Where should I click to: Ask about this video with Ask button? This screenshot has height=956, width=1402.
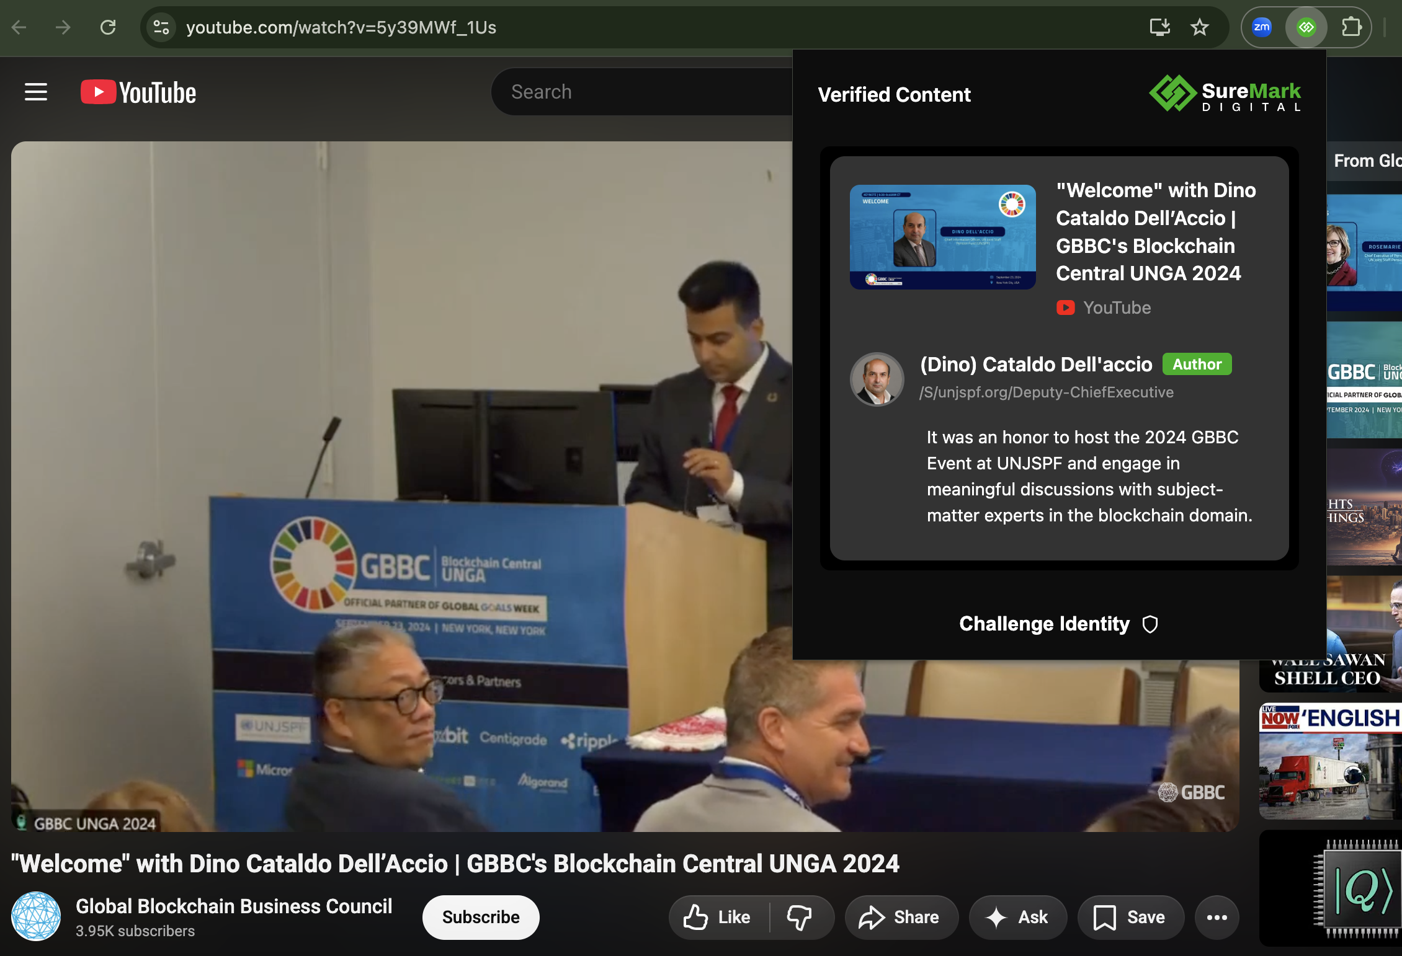coord(1017,917)
